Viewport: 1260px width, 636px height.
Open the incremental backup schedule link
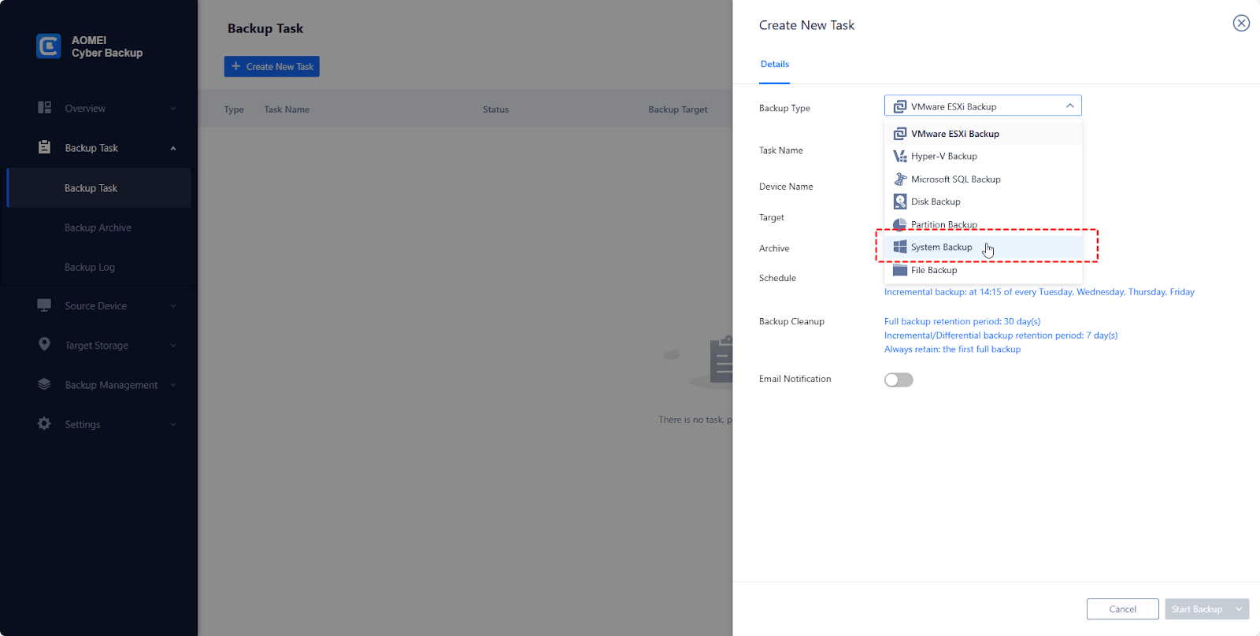click(1039, 292)
